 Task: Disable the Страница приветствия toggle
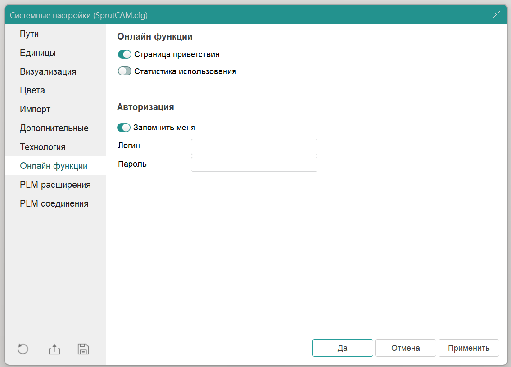pyautogui.click(x=124, y=54)
